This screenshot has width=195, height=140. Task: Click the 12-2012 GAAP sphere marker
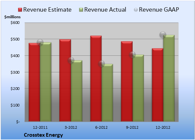pos(163,35)
